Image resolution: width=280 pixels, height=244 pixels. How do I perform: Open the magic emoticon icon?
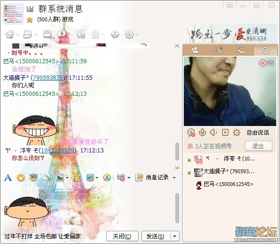(x=33, y=177)
